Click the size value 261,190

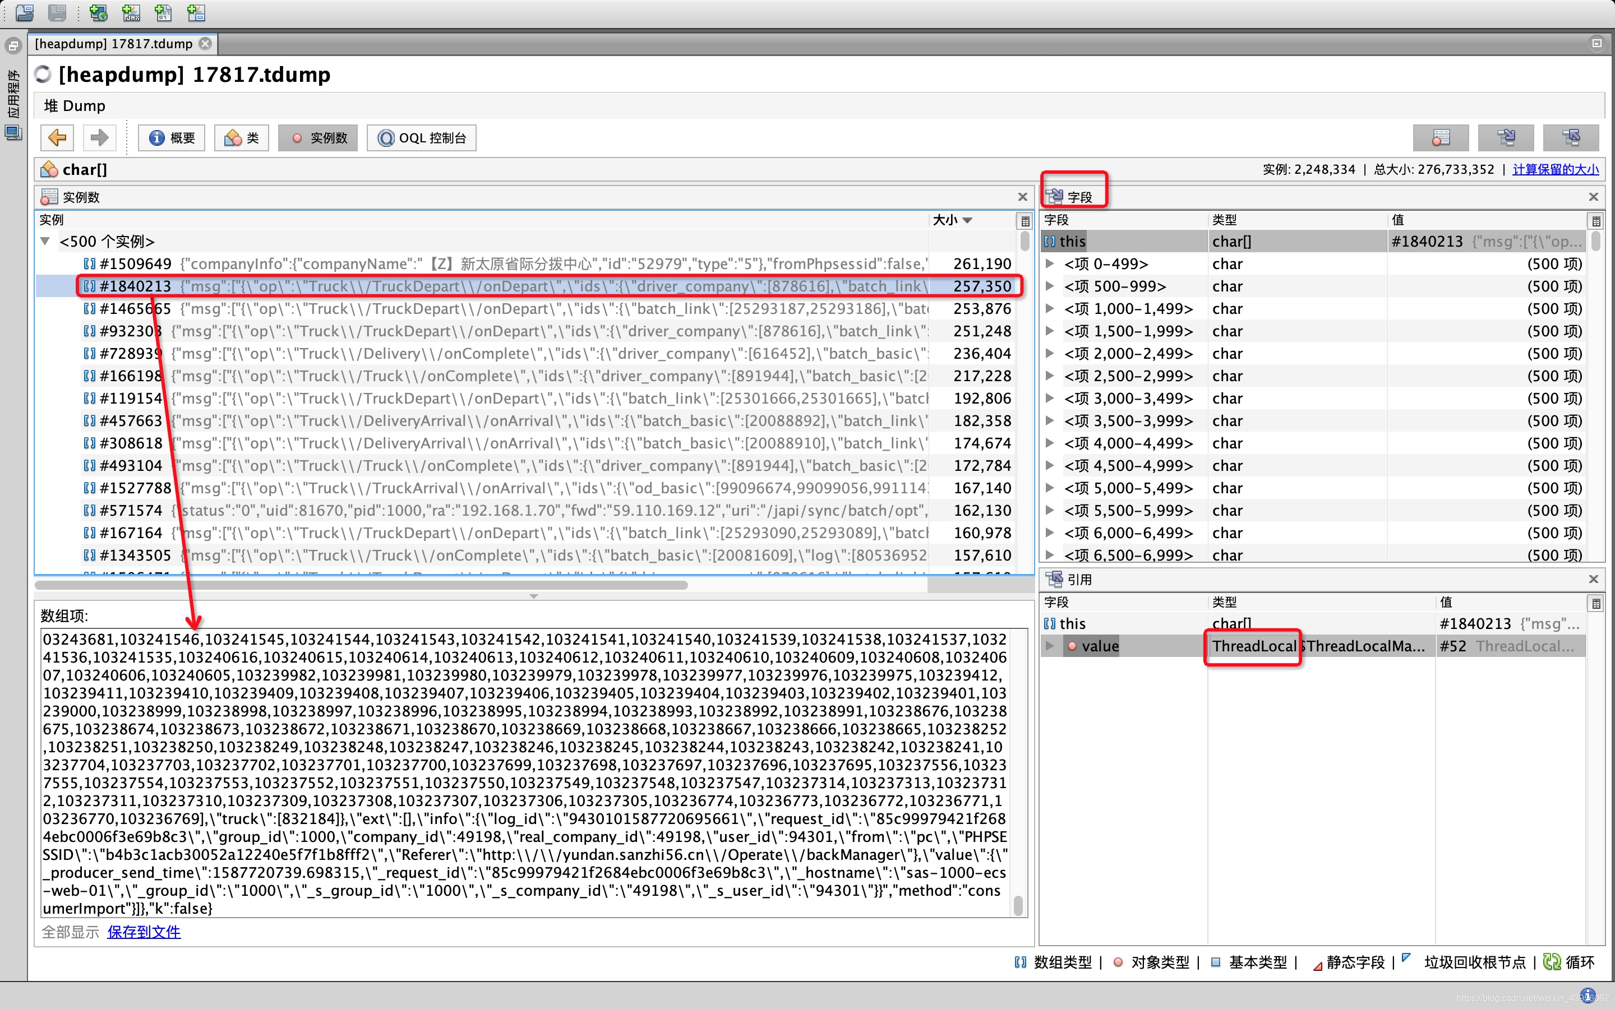982,263
